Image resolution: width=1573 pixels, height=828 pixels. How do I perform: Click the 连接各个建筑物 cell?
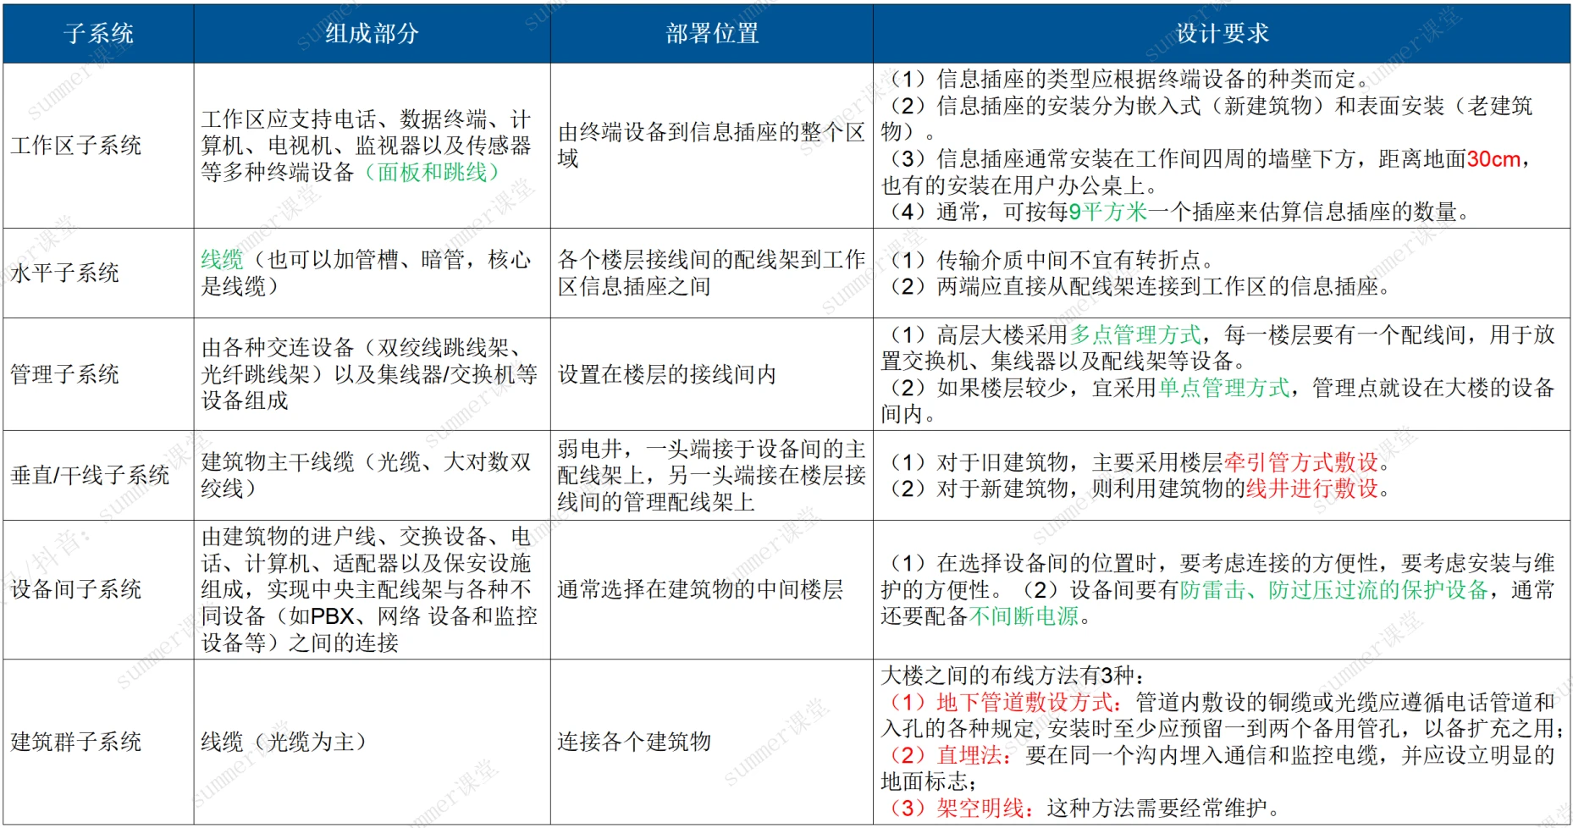point(634,742)
